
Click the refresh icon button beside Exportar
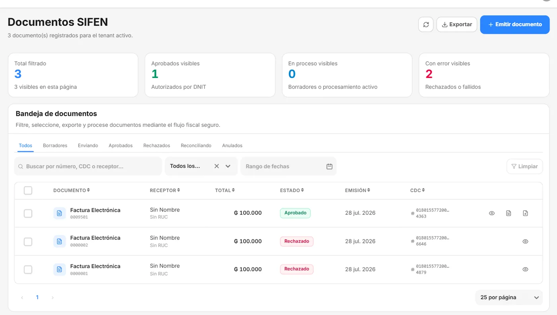[x=426, y=25]
